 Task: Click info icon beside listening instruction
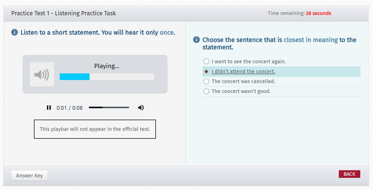[x=15, y=33]
